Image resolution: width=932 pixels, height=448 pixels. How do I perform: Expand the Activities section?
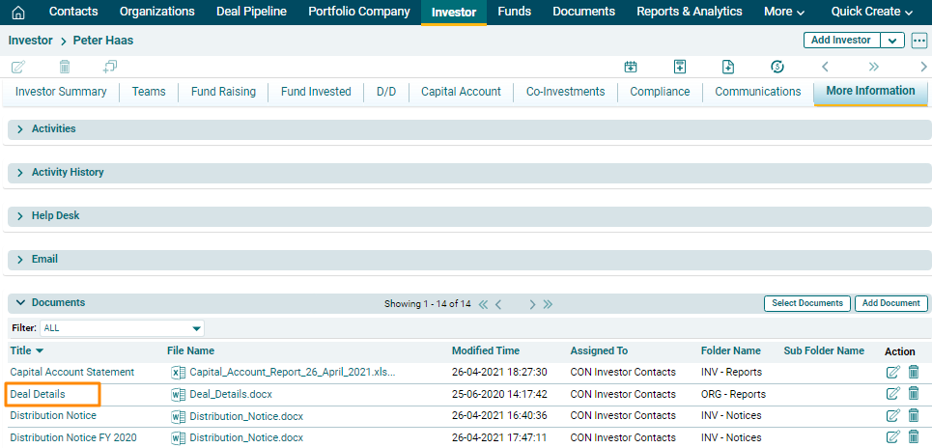pos(20,129)
